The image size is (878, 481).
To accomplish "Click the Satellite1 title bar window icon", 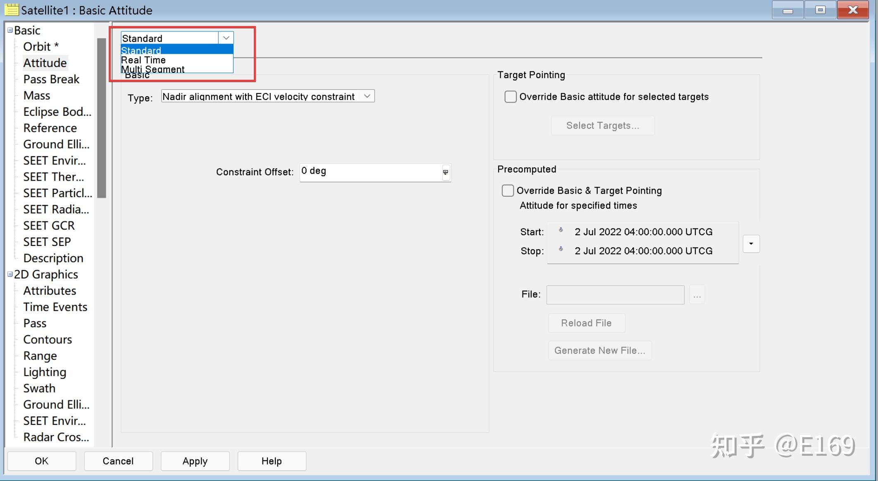I will pos(11,10).
